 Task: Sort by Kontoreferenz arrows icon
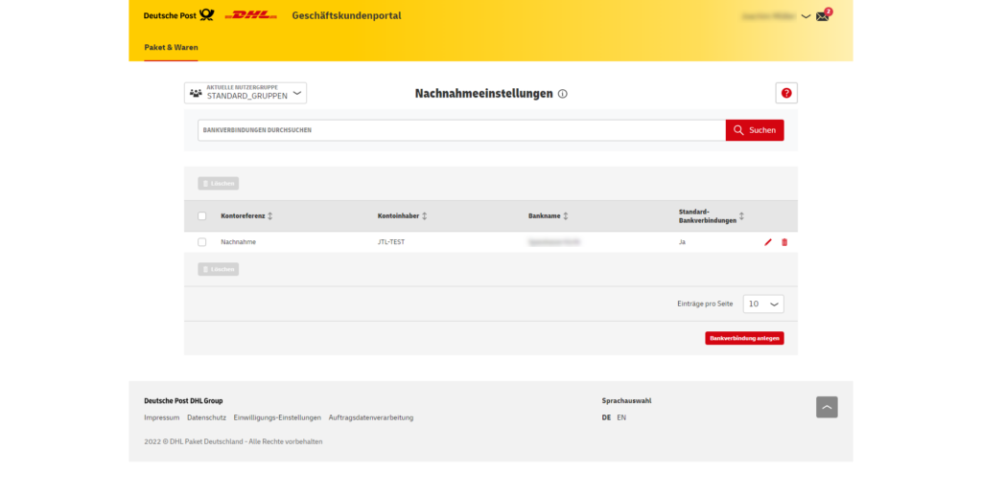pyautogui.click(x=269, y=216)
